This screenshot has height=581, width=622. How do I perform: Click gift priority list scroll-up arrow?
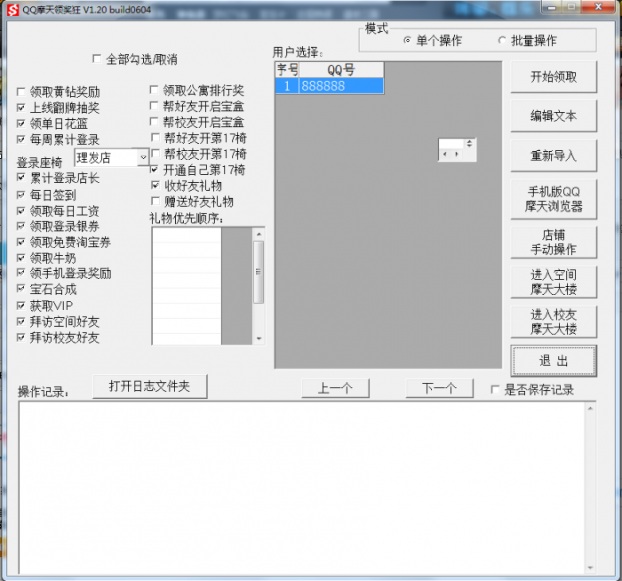click(259, 234)
